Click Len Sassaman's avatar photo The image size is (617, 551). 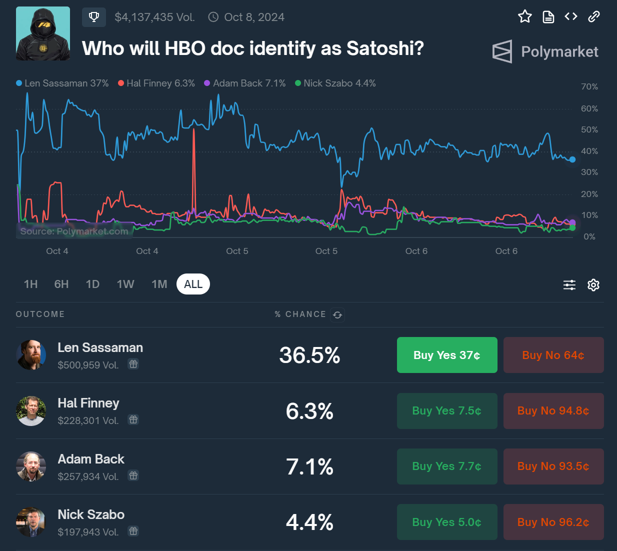click(x=31, y=355)
